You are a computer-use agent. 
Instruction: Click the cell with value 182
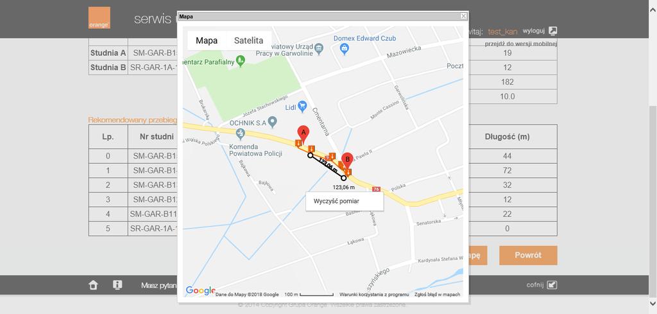(x=507, y=82)
